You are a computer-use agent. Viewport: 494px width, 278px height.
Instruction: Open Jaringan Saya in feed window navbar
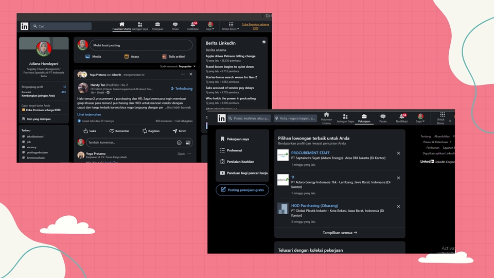pos(140,26)
